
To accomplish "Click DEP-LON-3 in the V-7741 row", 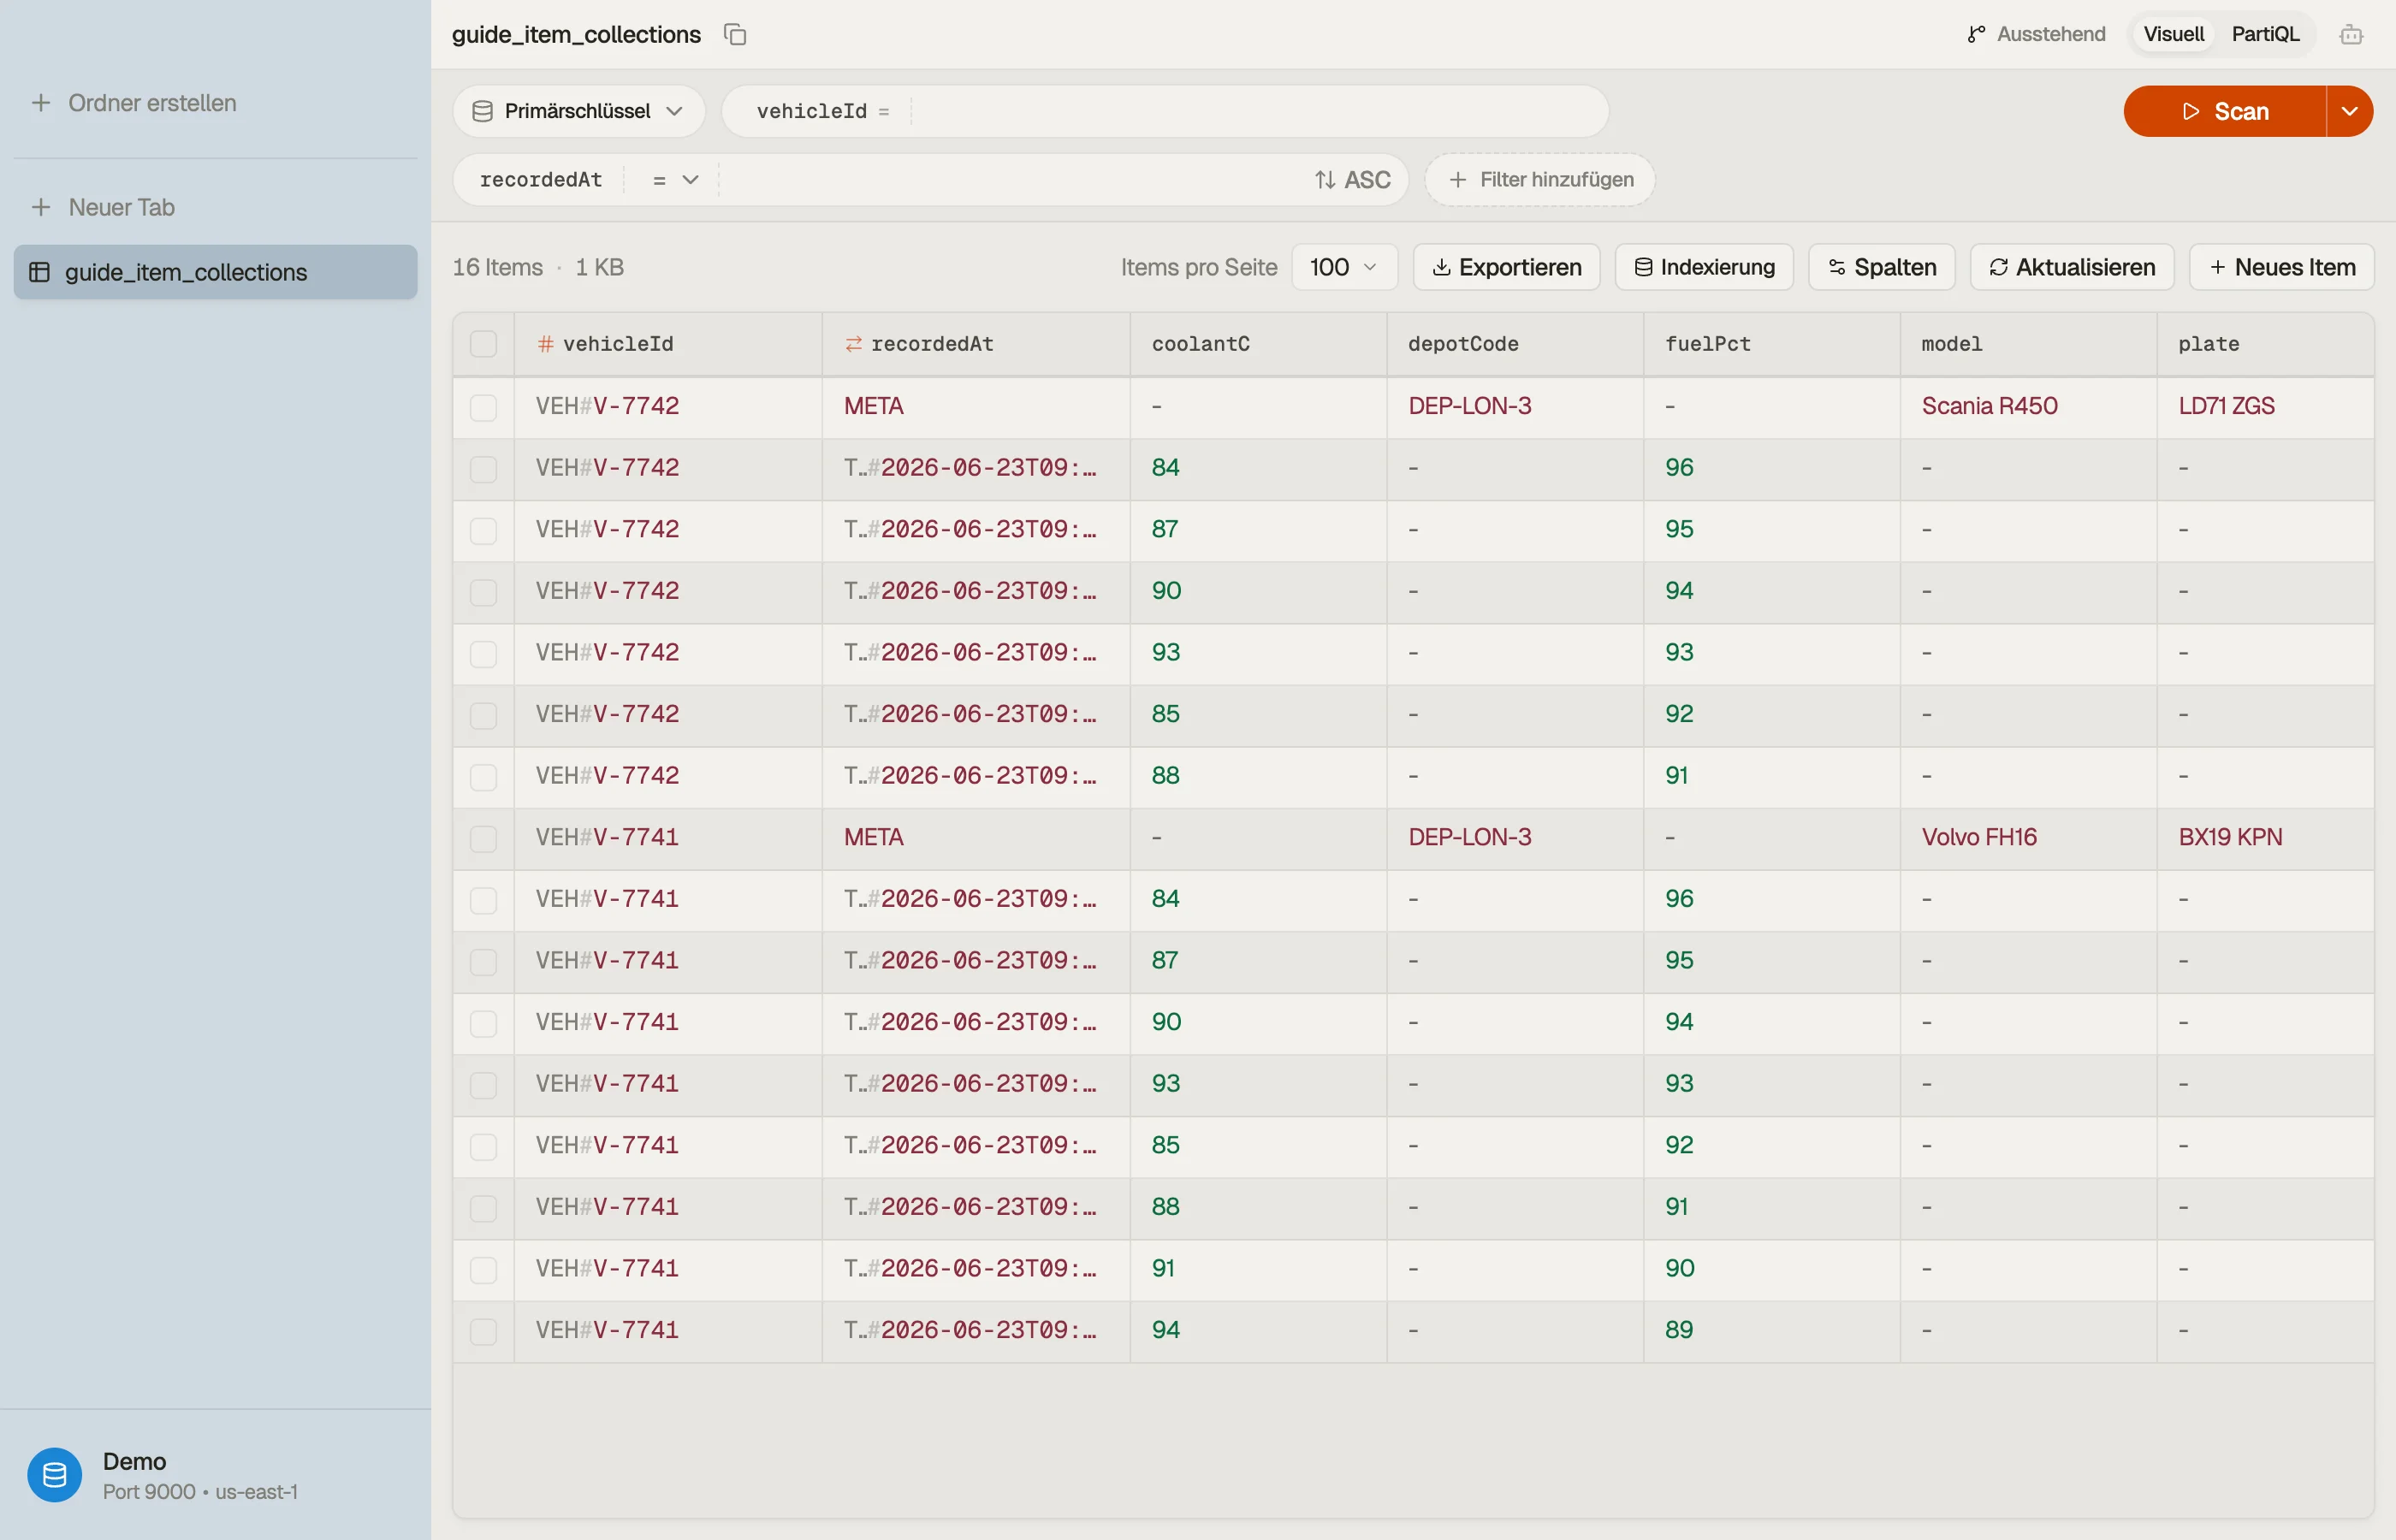I will [x=1470, y=837].
